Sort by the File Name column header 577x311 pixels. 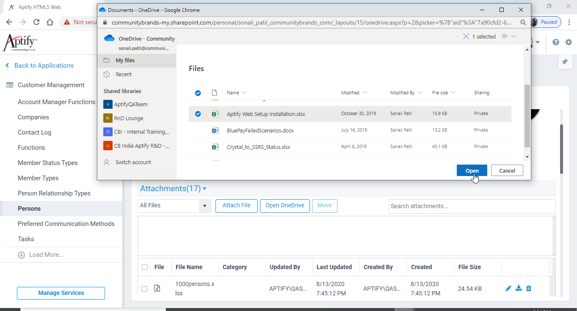[189, 267]
